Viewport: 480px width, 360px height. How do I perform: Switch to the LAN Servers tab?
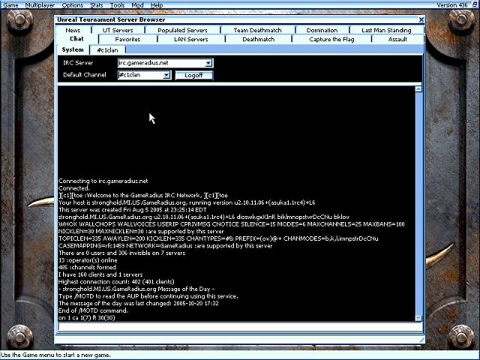[x=191, y=39]
